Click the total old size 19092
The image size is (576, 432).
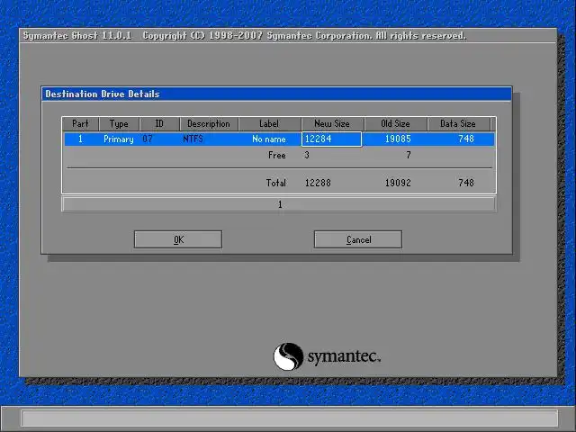[398, 183]
